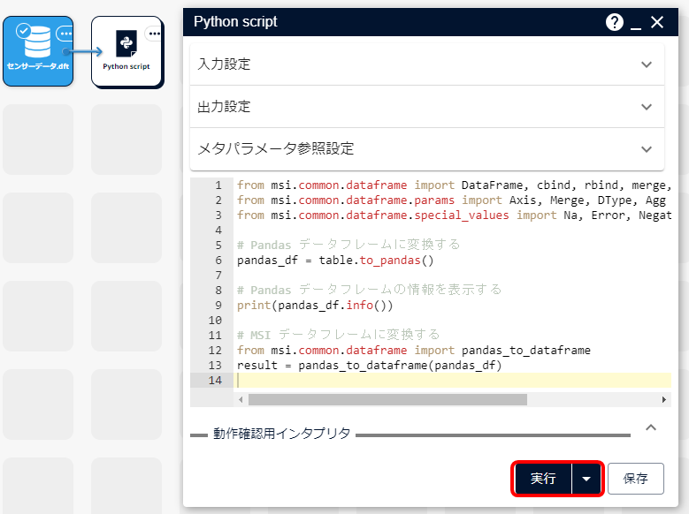Click the horizontal scrollbar thumb of the code editor
Viewport: 689px width, 514px height.
pyautogui.click(x=387, y=399)
